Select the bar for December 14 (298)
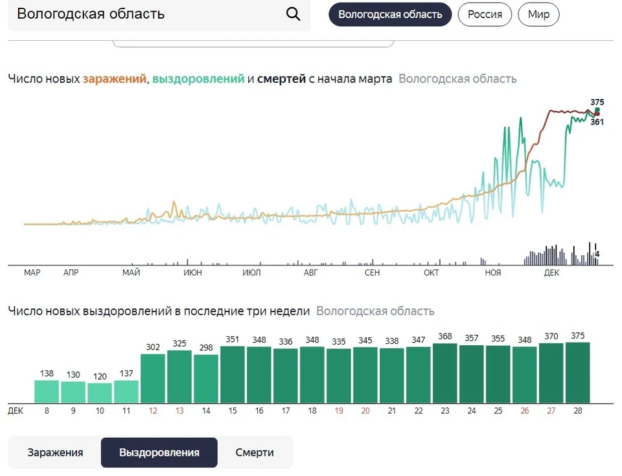 [x=206, y=380]
